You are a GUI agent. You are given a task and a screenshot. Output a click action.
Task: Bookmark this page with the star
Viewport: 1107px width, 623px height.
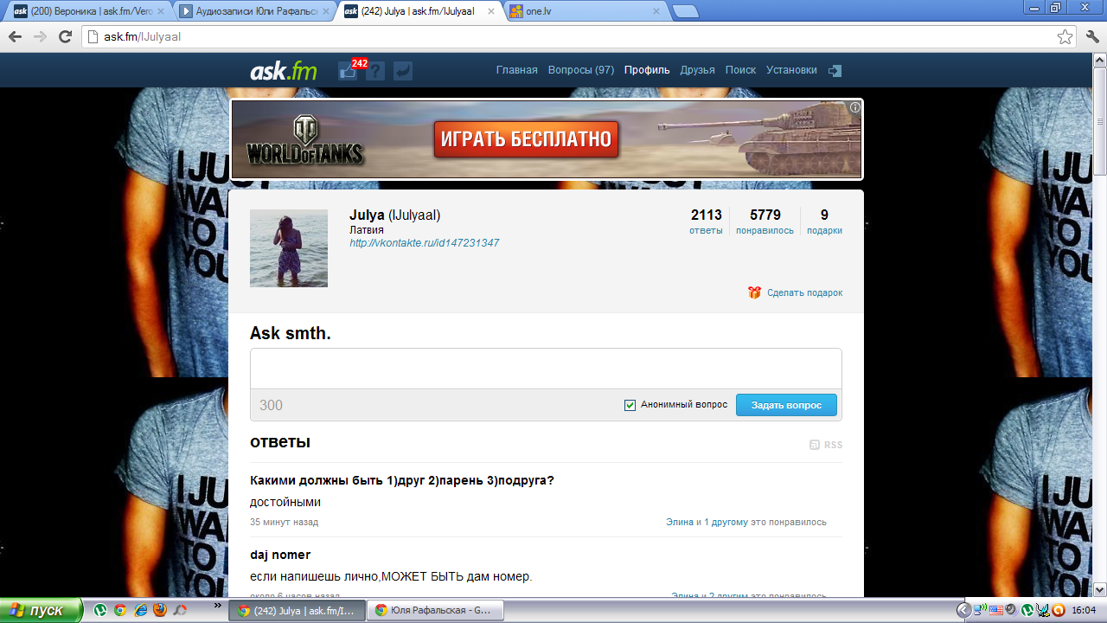point(1065,37)
